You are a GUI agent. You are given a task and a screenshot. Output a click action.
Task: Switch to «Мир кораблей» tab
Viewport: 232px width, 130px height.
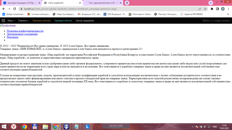[x=62, y=3]
